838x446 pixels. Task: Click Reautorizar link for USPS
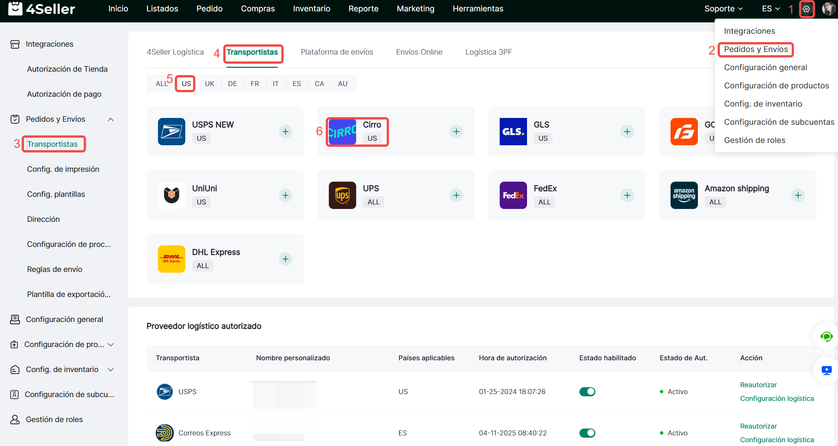pos(758,385)
